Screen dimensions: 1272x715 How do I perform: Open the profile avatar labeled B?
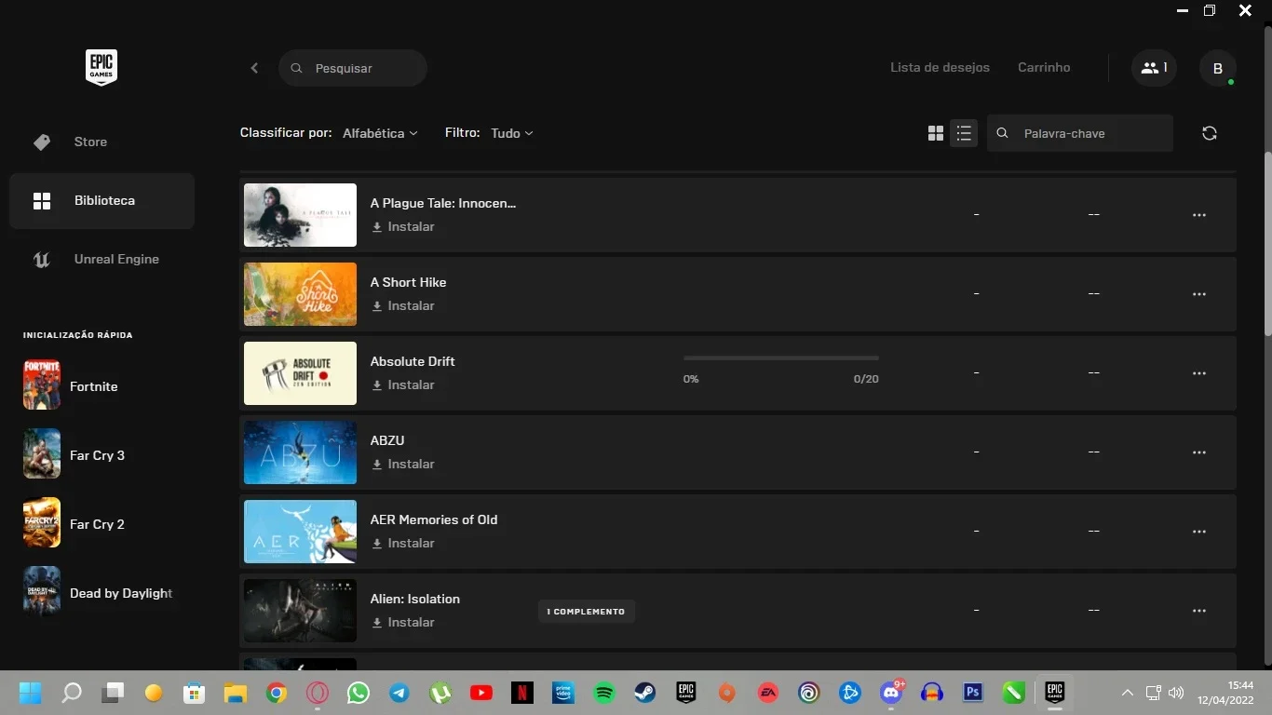tap(1217, 68)
